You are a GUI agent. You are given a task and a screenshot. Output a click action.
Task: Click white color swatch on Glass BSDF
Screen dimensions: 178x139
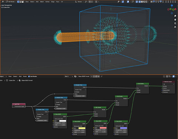(63, 121)
